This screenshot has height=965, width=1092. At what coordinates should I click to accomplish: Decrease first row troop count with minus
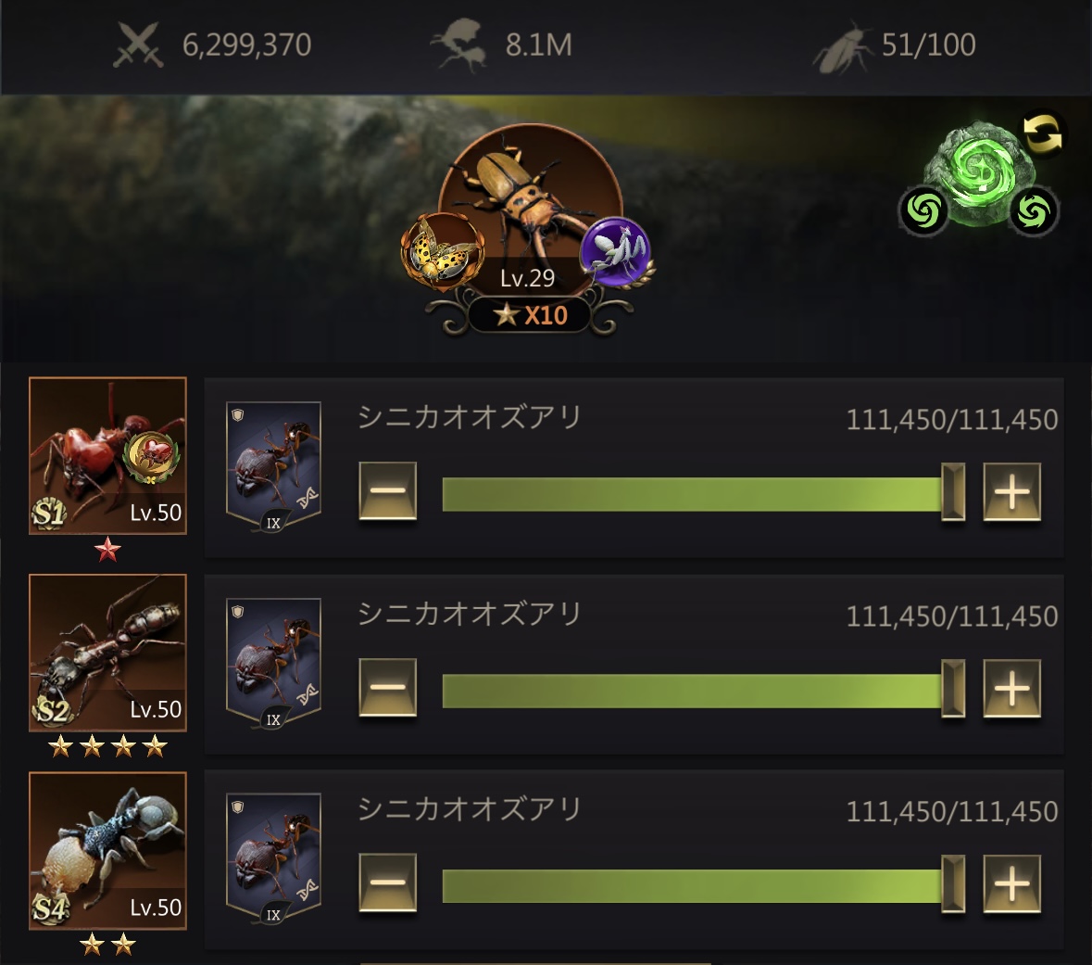[x=388, y=491]
